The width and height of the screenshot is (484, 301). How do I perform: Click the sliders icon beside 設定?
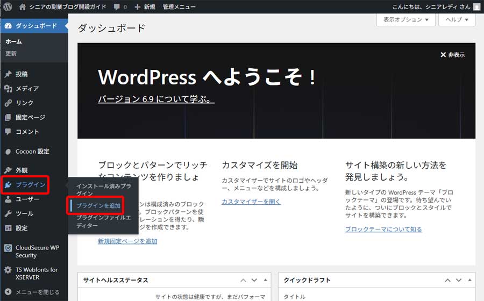click(x=8, y=228)
